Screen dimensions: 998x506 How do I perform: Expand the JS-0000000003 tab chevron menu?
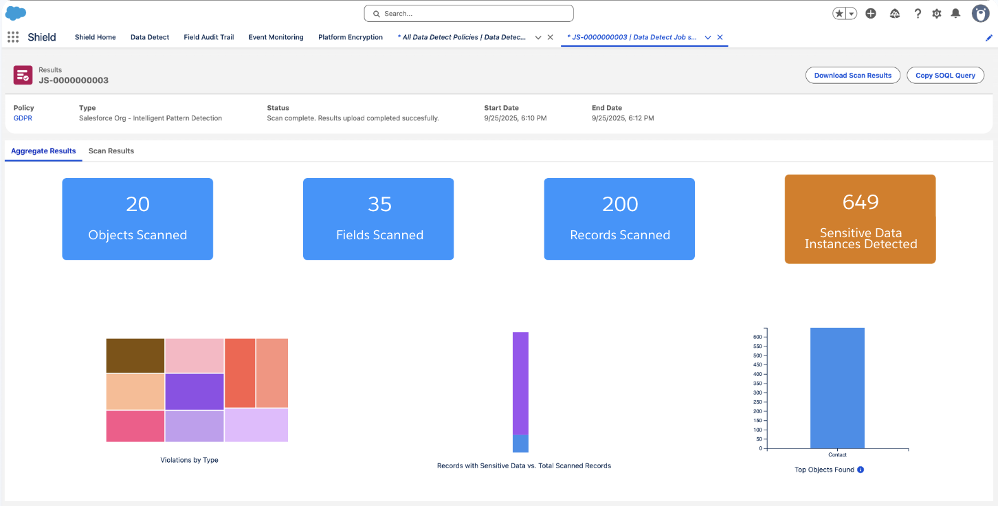pyautogui.click(x=707, y=38)
